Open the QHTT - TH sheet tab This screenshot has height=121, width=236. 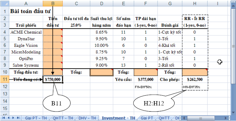[63, 118]
